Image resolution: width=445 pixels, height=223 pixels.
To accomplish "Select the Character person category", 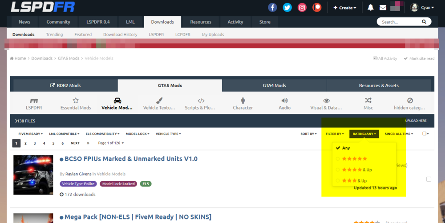I will pos(243,104).
